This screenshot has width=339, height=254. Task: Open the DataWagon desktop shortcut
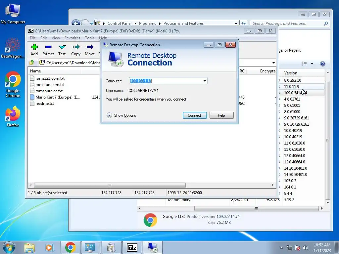click(13, 48)
